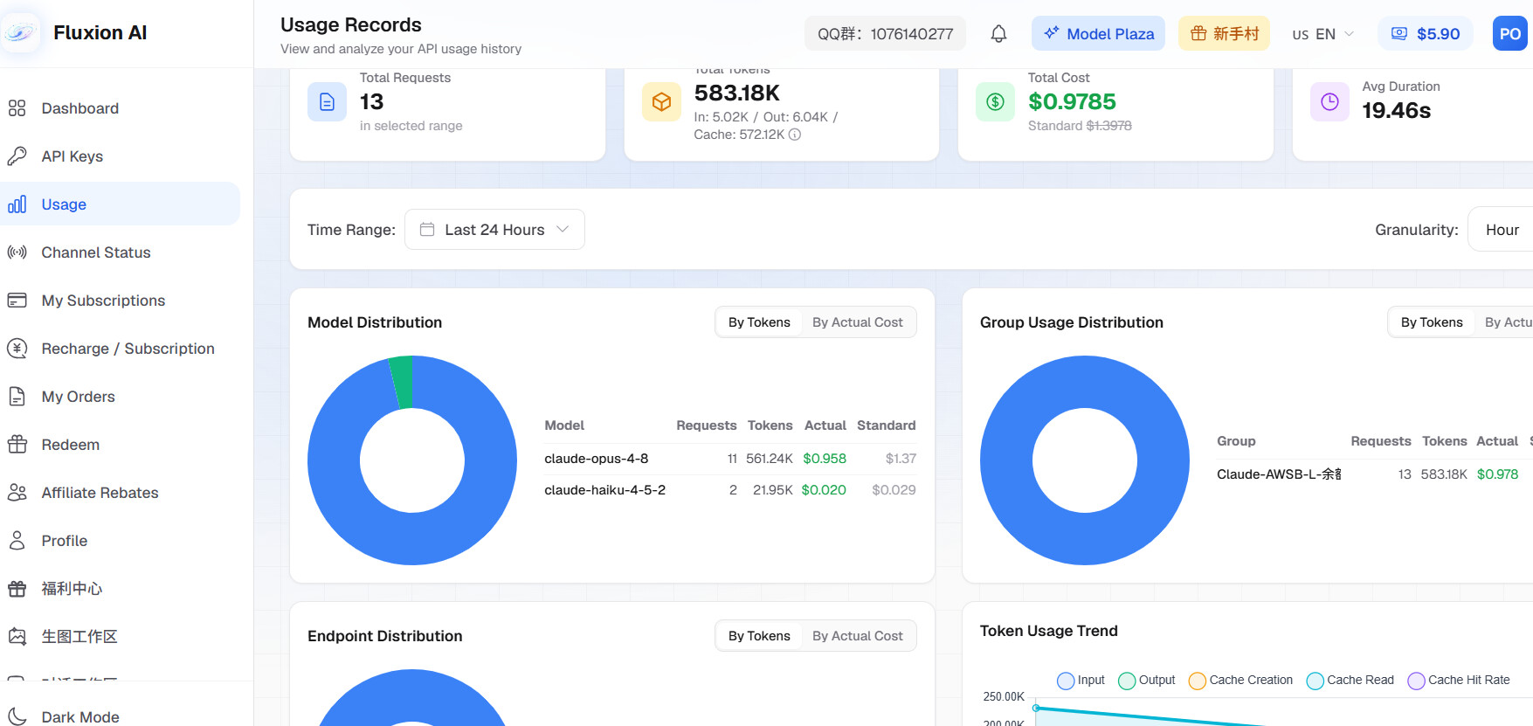1533x726 pixels.
Task: Open Recharge / Subscription page
Action: click(x=120, y=349)
